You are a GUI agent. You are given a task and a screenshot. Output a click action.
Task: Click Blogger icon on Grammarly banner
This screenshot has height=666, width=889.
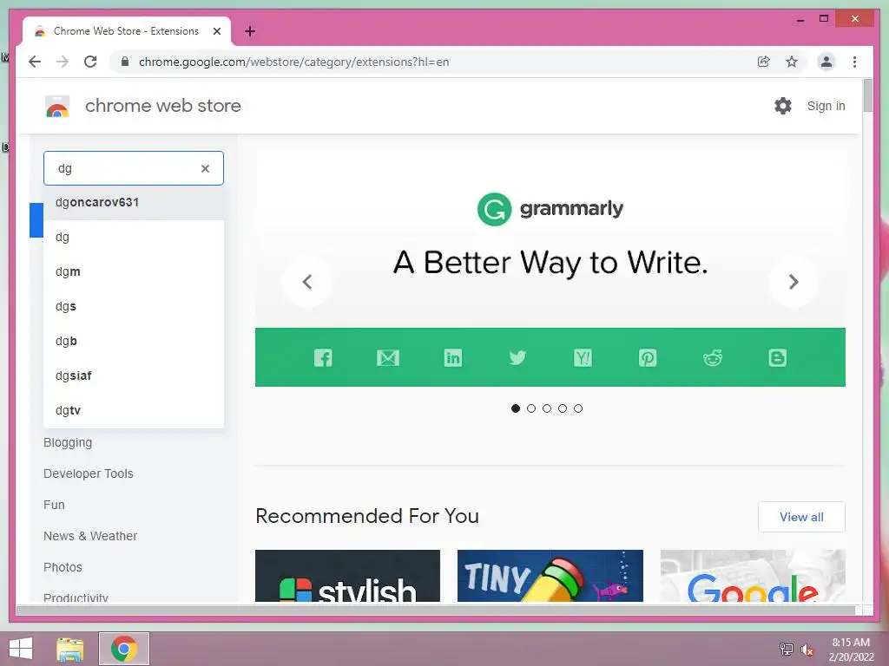[777, 357]
